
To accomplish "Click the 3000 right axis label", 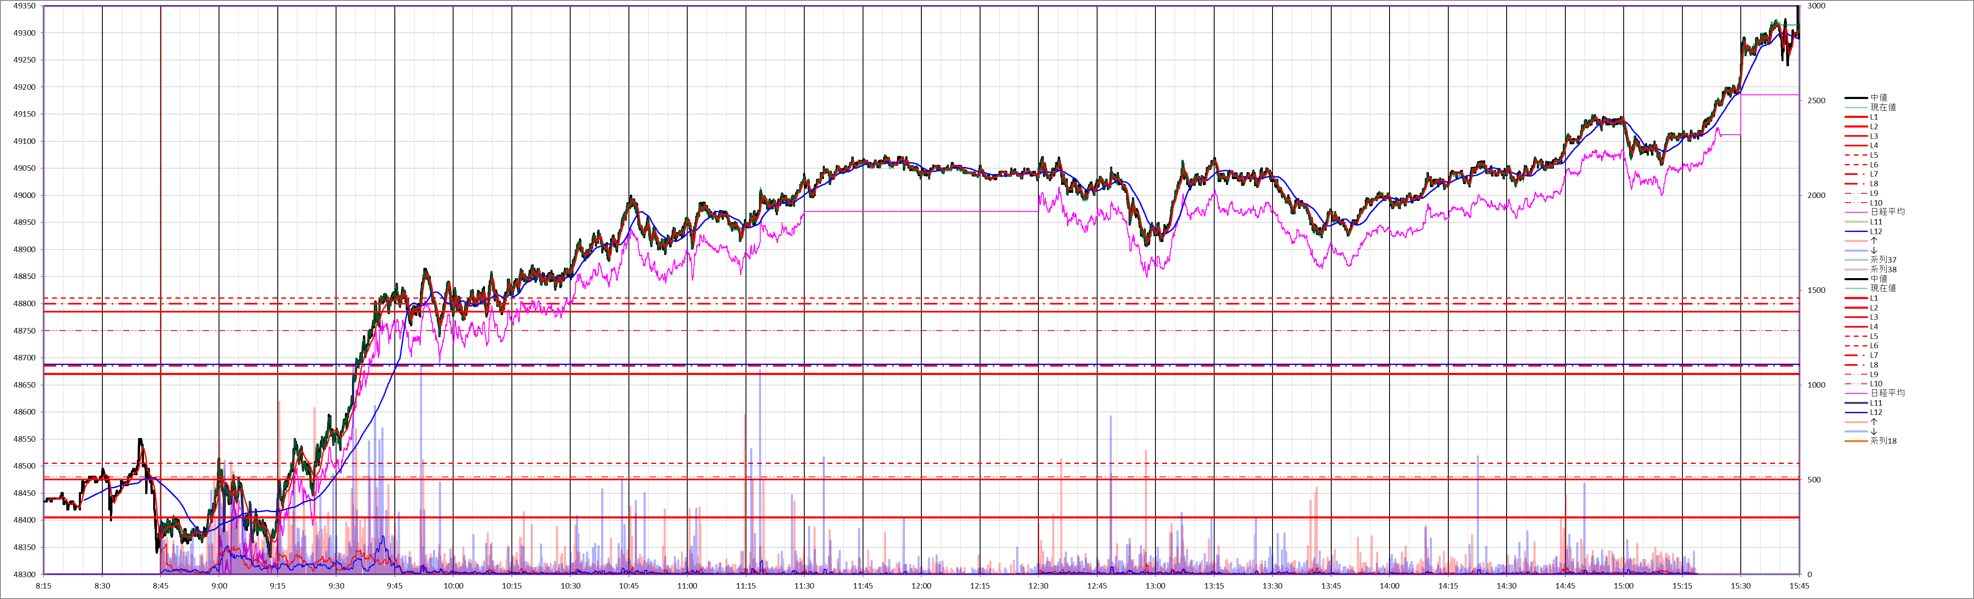I will point(1816,6).
